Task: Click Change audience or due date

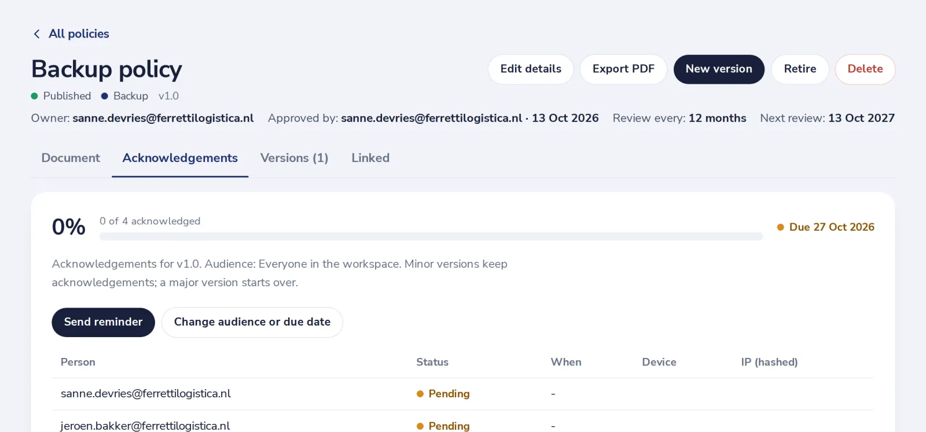Action: pos(252,322)
